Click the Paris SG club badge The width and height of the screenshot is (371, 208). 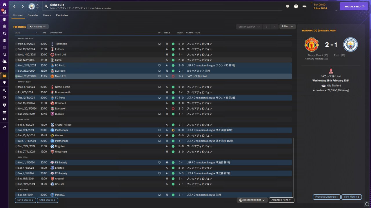52,195
